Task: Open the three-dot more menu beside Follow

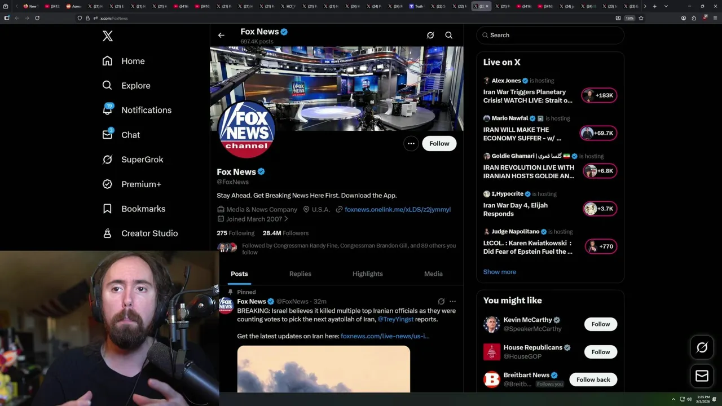Action: tap(411, 143)
